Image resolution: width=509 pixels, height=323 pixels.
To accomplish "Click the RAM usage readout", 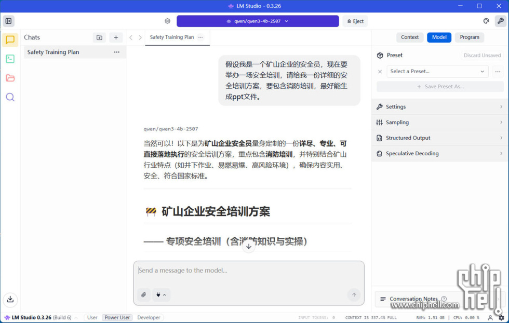I will [430, 318].
